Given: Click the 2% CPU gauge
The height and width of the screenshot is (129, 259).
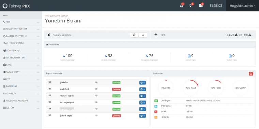Looking at the screenshot, I should click(x=166, y=88).
